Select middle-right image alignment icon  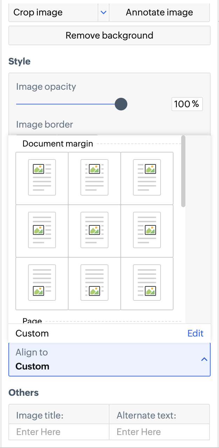[x=147, y=231]
